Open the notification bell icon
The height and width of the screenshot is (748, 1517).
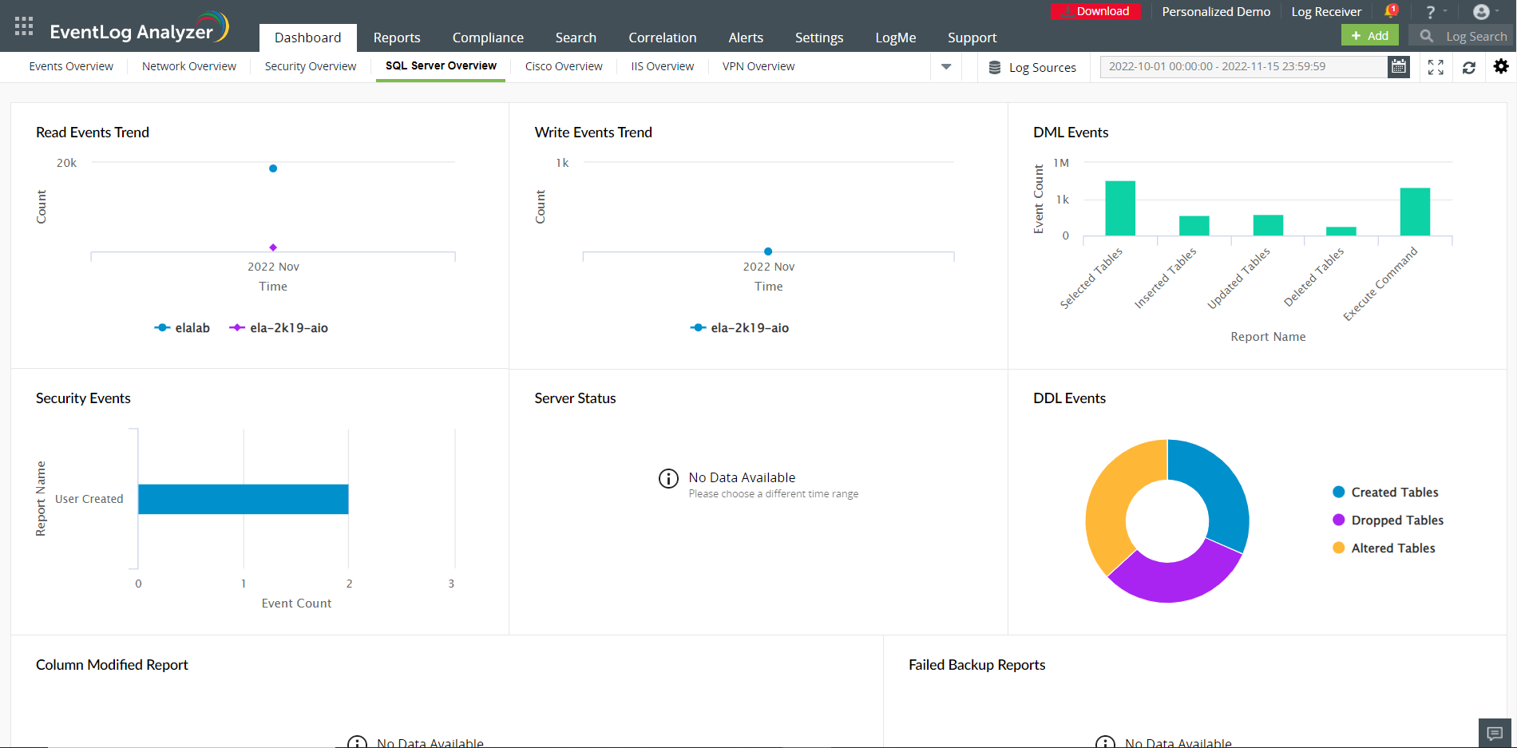(1391, 11)
